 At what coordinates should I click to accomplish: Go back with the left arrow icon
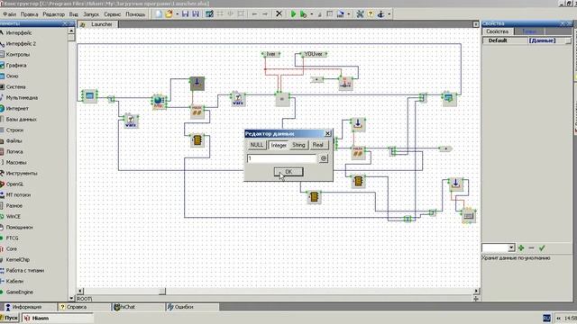[254, 14]
